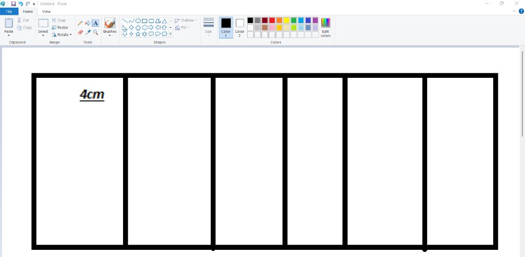Viewport: 525px width, 257px height.
Task: Open the Select dropdown arrow
Action: 43,36
